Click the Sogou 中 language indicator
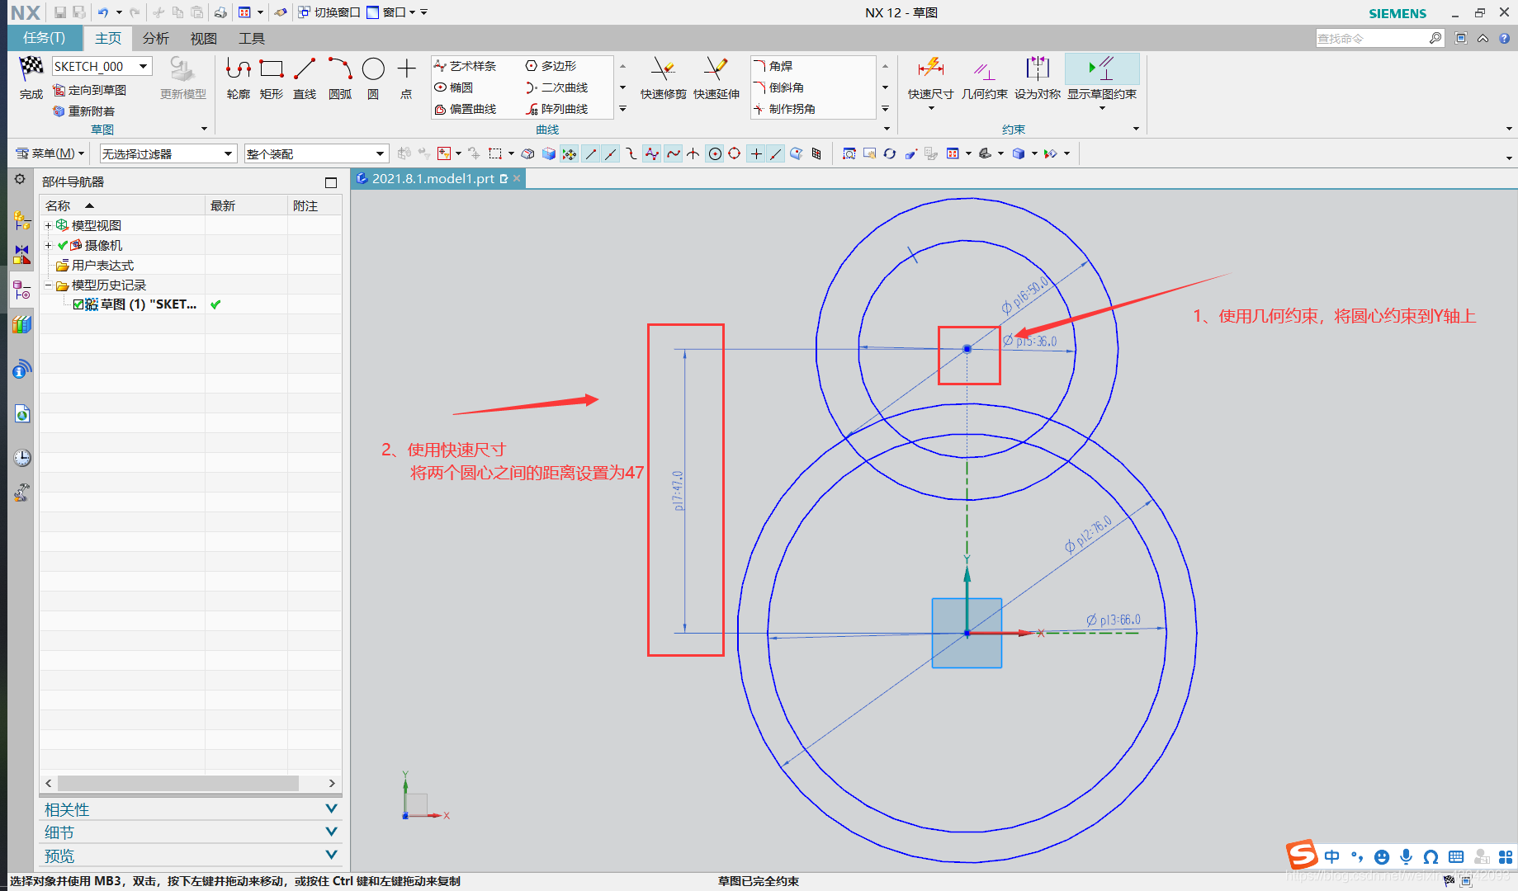 coord(1331,856)
